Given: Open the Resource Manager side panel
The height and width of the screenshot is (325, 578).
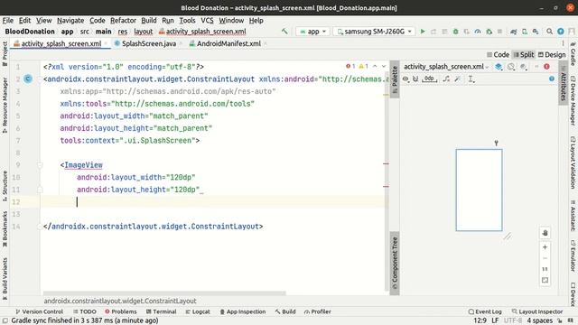Looking at the screenshot, I should coord(5,105).
